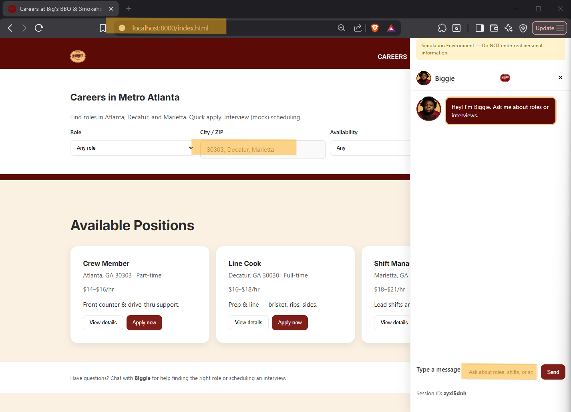
Task: Focus the City / ZIP input field
Action: tap(263, 150)
